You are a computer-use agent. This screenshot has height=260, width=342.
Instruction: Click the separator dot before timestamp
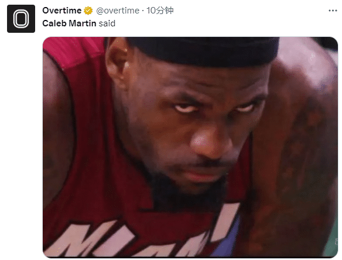[x=143, y=11]
